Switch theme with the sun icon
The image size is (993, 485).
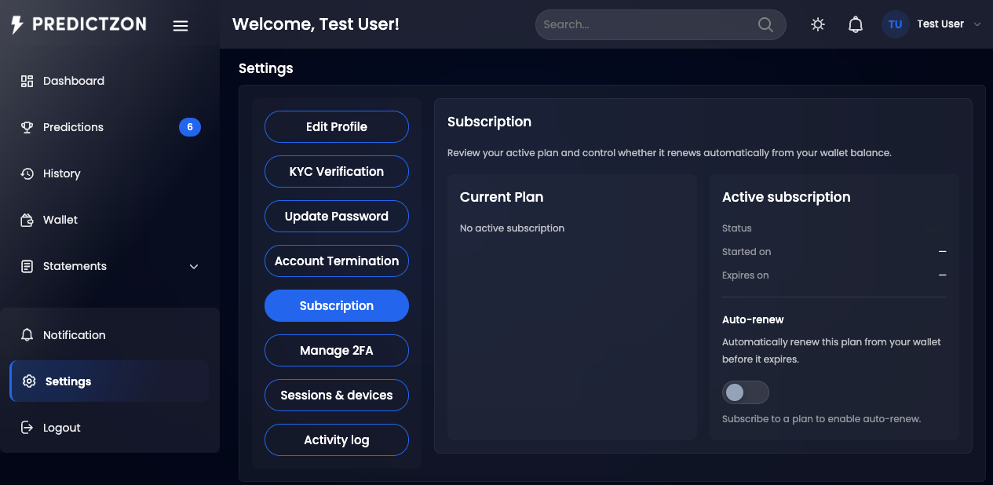[818, 24]
